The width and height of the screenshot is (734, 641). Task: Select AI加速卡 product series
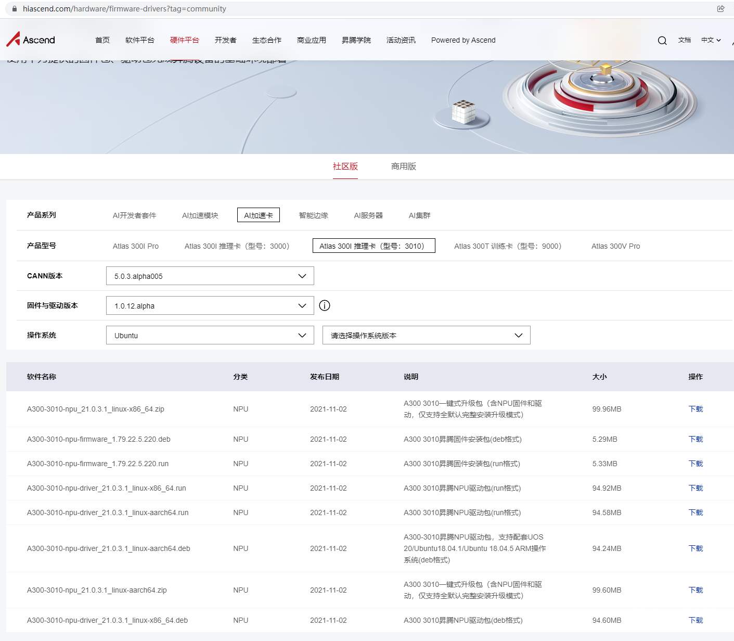(259, 215)
